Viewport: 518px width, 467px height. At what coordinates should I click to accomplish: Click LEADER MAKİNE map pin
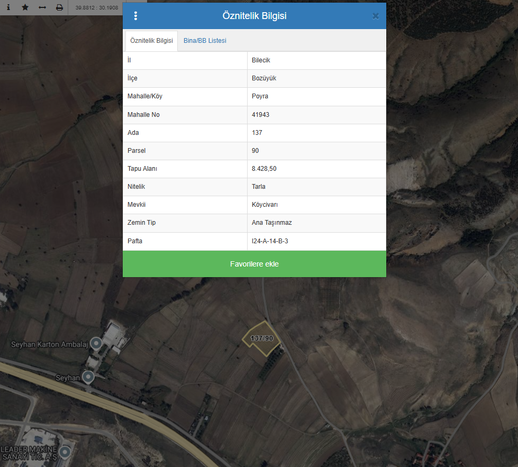tap(65, 452)
